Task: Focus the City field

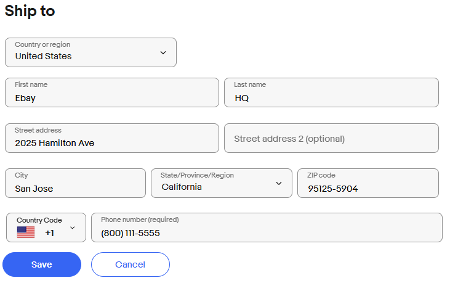Action: point(75,183)
